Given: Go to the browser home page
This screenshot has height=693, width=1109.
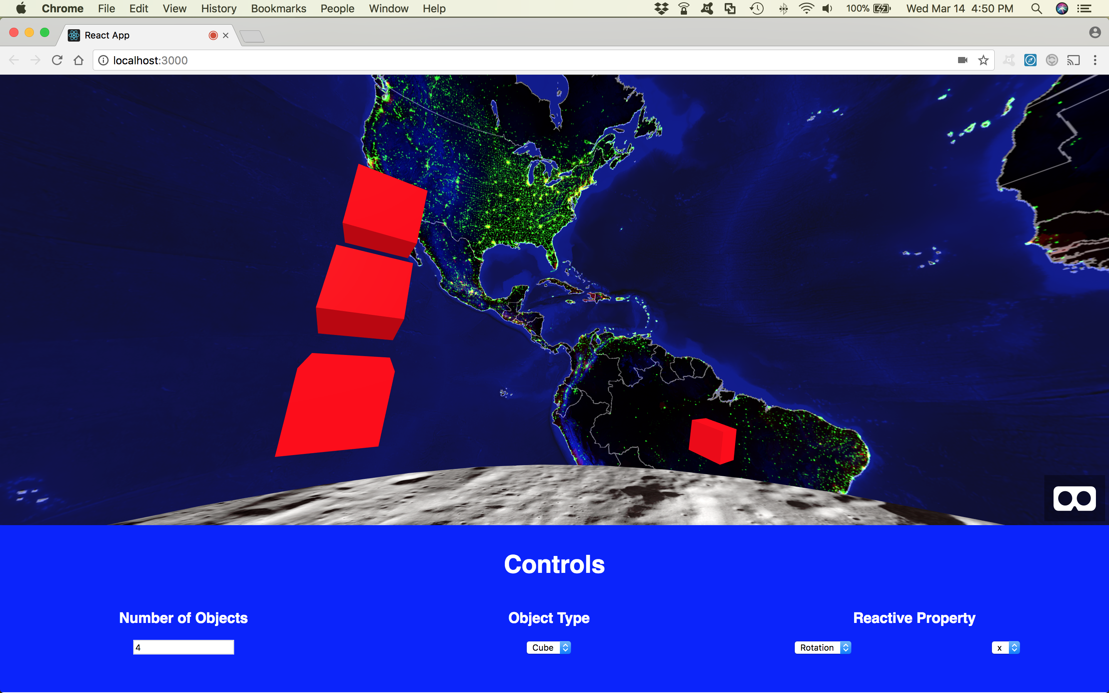Looking at the screenshot, I should click(79, 60).
